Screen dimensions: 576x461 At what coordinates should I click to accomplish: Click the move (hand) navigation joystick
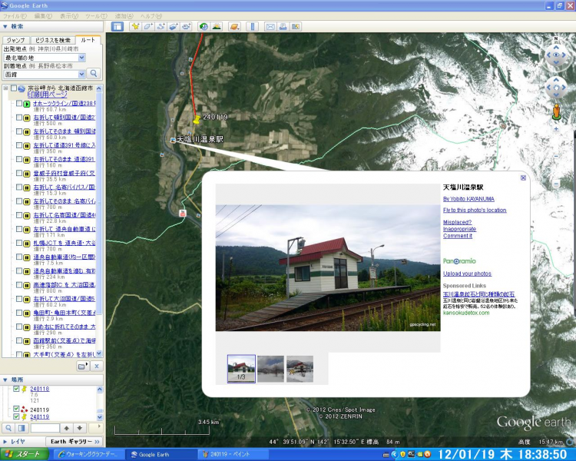(556, 88)
